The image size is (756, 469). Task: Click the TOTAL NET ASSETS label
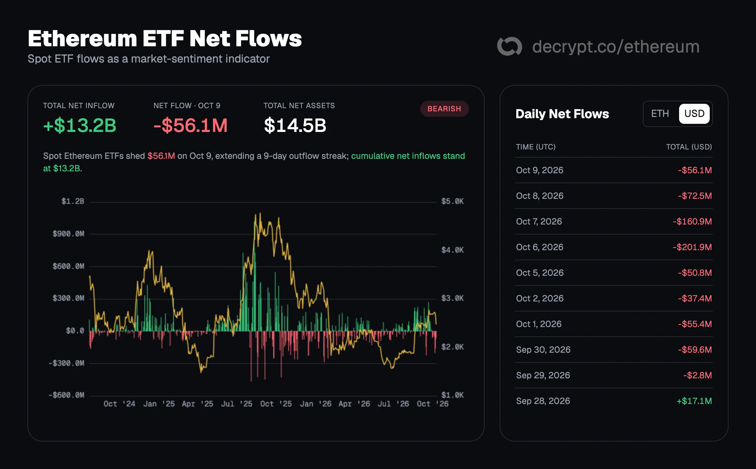pos(299,106)
